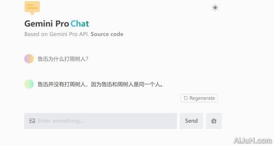Image resolution: width=274 pixels, height=146 pixels.
Task: Toggle the sun theme icon
Action: tap(215, 8)
